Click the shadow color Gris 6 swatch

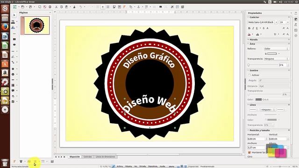click(258, 99)
